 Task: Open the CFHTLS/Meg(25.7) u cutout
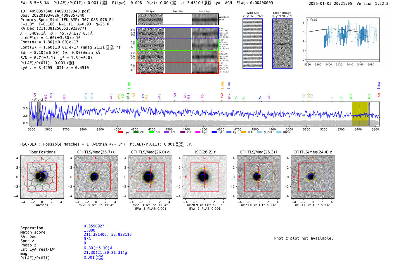click(96, 177)
